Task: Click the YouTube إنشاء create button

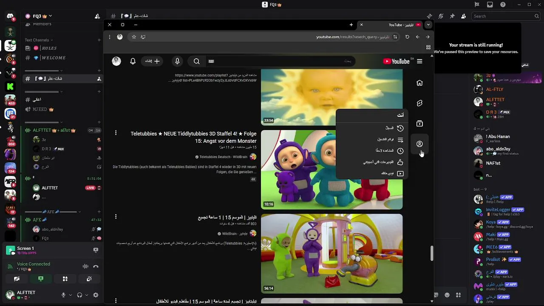Action: [152, 61]
